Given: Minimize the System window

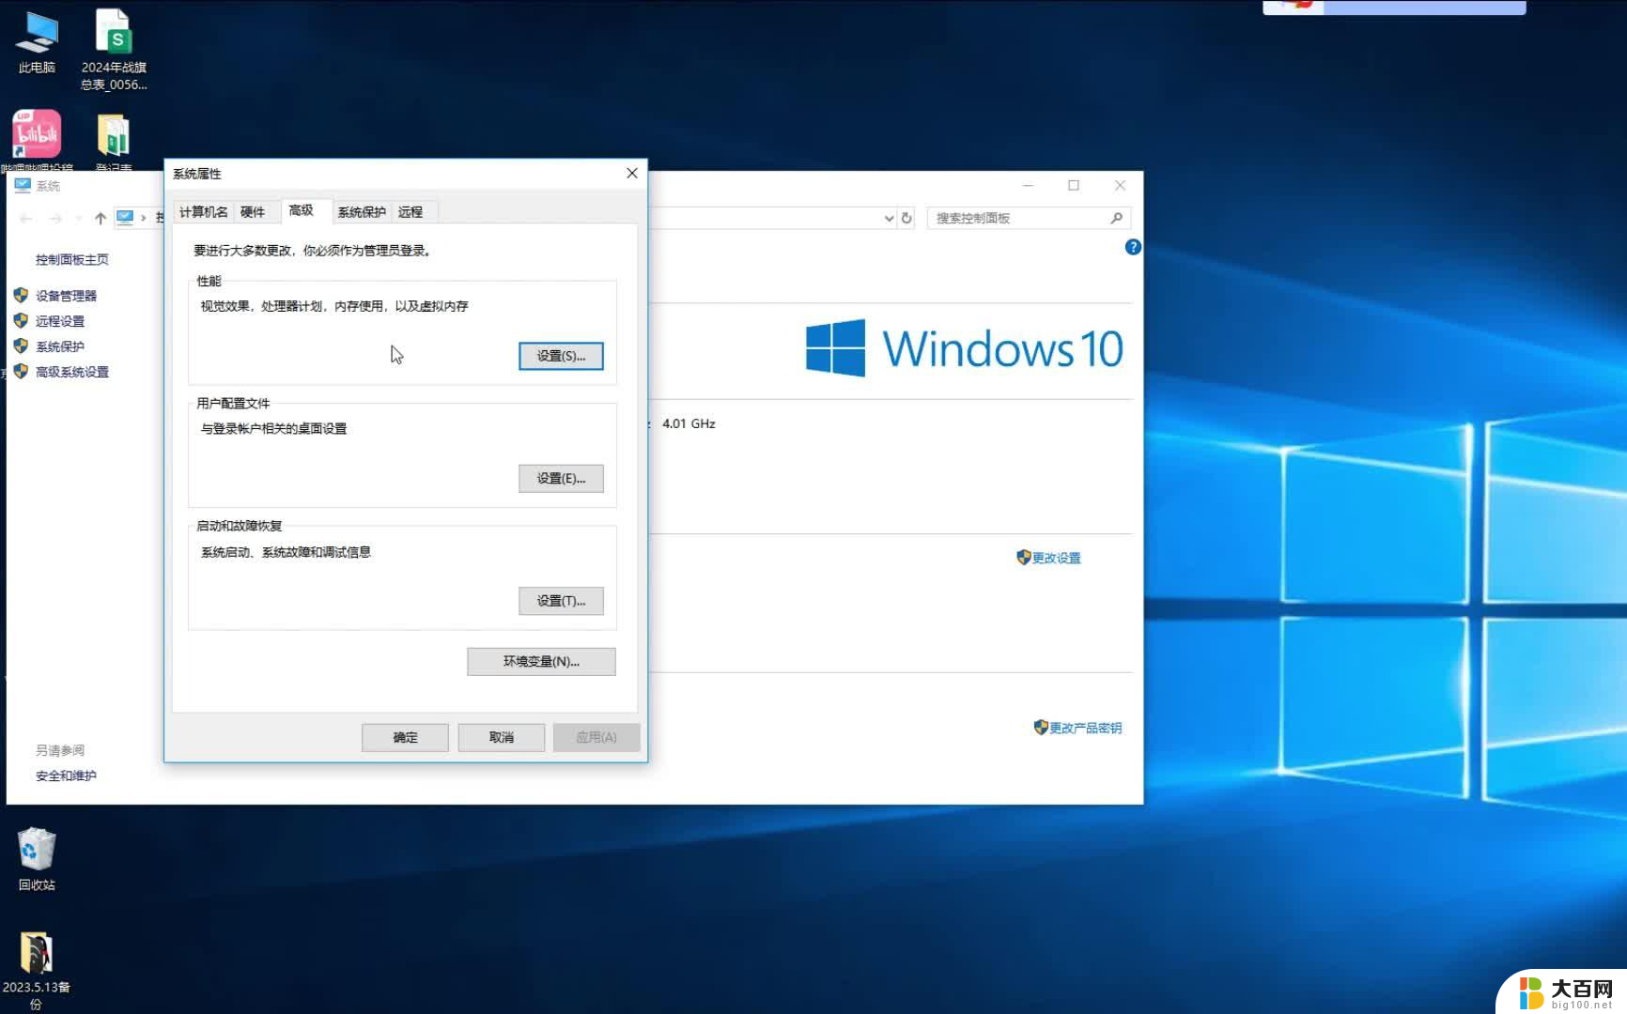Looking at the screenshot, I should [1028, 185].
